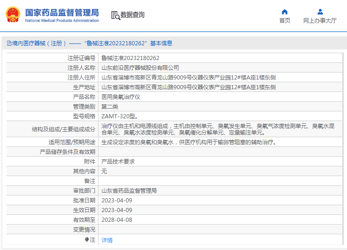The height and width of the screenshot is (250, 347).
Task: Open 网上办事大厅 text label
Action: tap(320, 21)
